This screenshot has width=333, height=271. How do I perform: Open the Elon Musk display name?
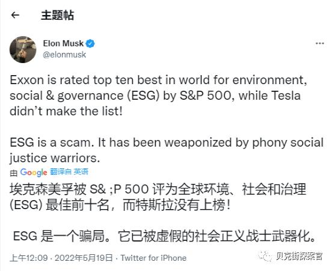(x=63, y=43)
